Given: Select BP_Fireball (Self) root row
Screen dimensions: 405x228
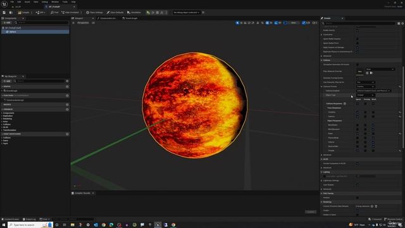Looking at the screenshot, I should [x=35, y=28].
